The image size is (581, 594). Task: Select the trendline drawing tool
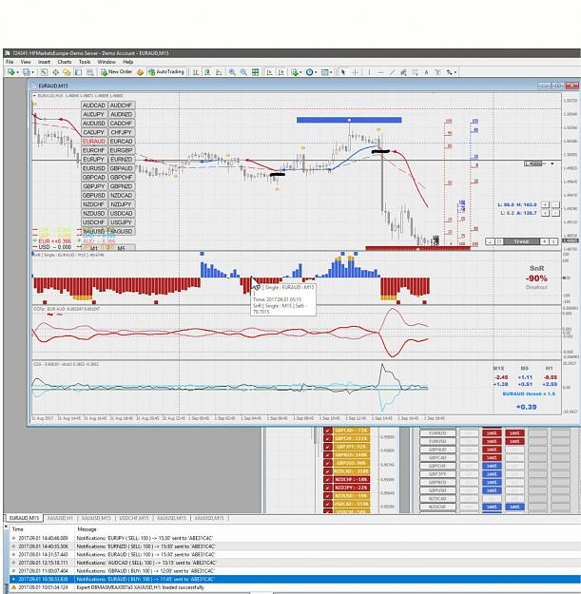pos(393,72)
